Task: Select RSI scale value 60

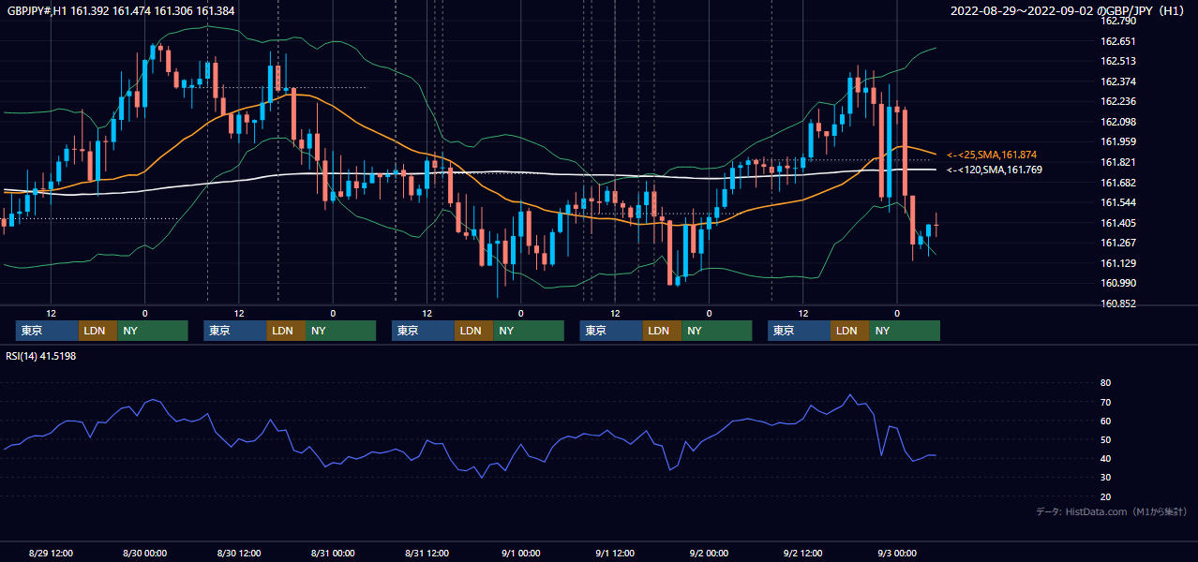Action: pyautogui.click(x=1106, y=421)
